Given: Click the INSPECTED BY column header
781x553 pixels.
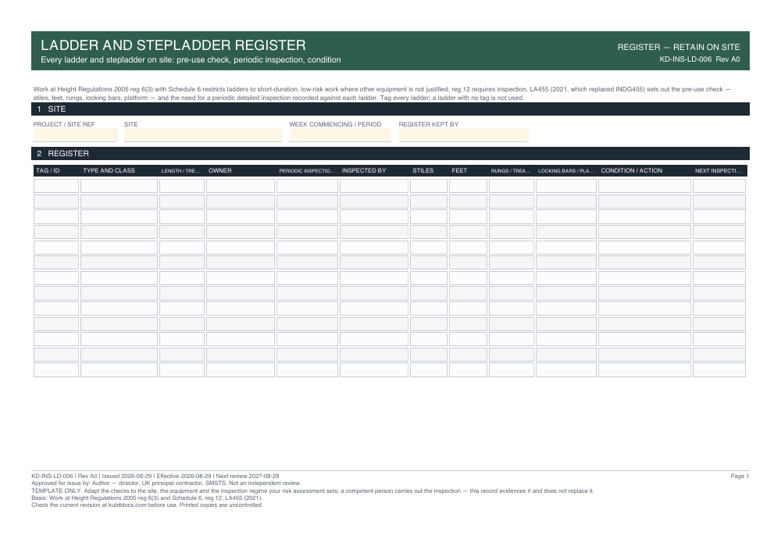Looking at the screenshot, I should [364, 170].
